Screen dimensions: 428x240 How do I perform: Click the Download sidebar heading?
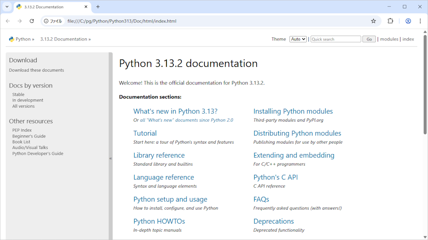click(x=23, y=60)
